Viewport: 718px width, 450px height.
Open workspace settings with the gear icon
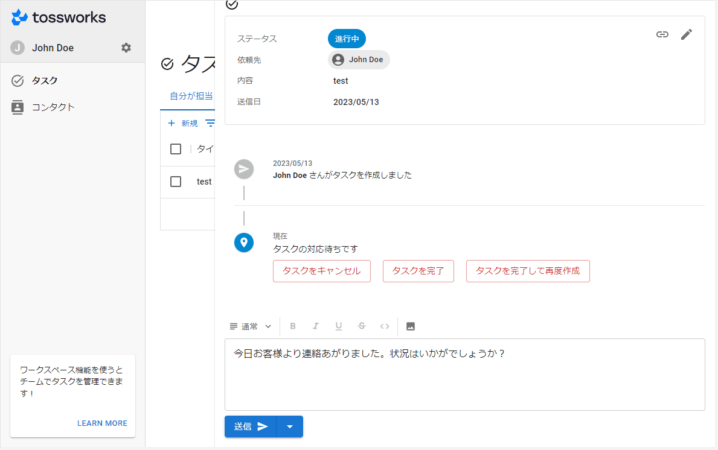point(126,47)
